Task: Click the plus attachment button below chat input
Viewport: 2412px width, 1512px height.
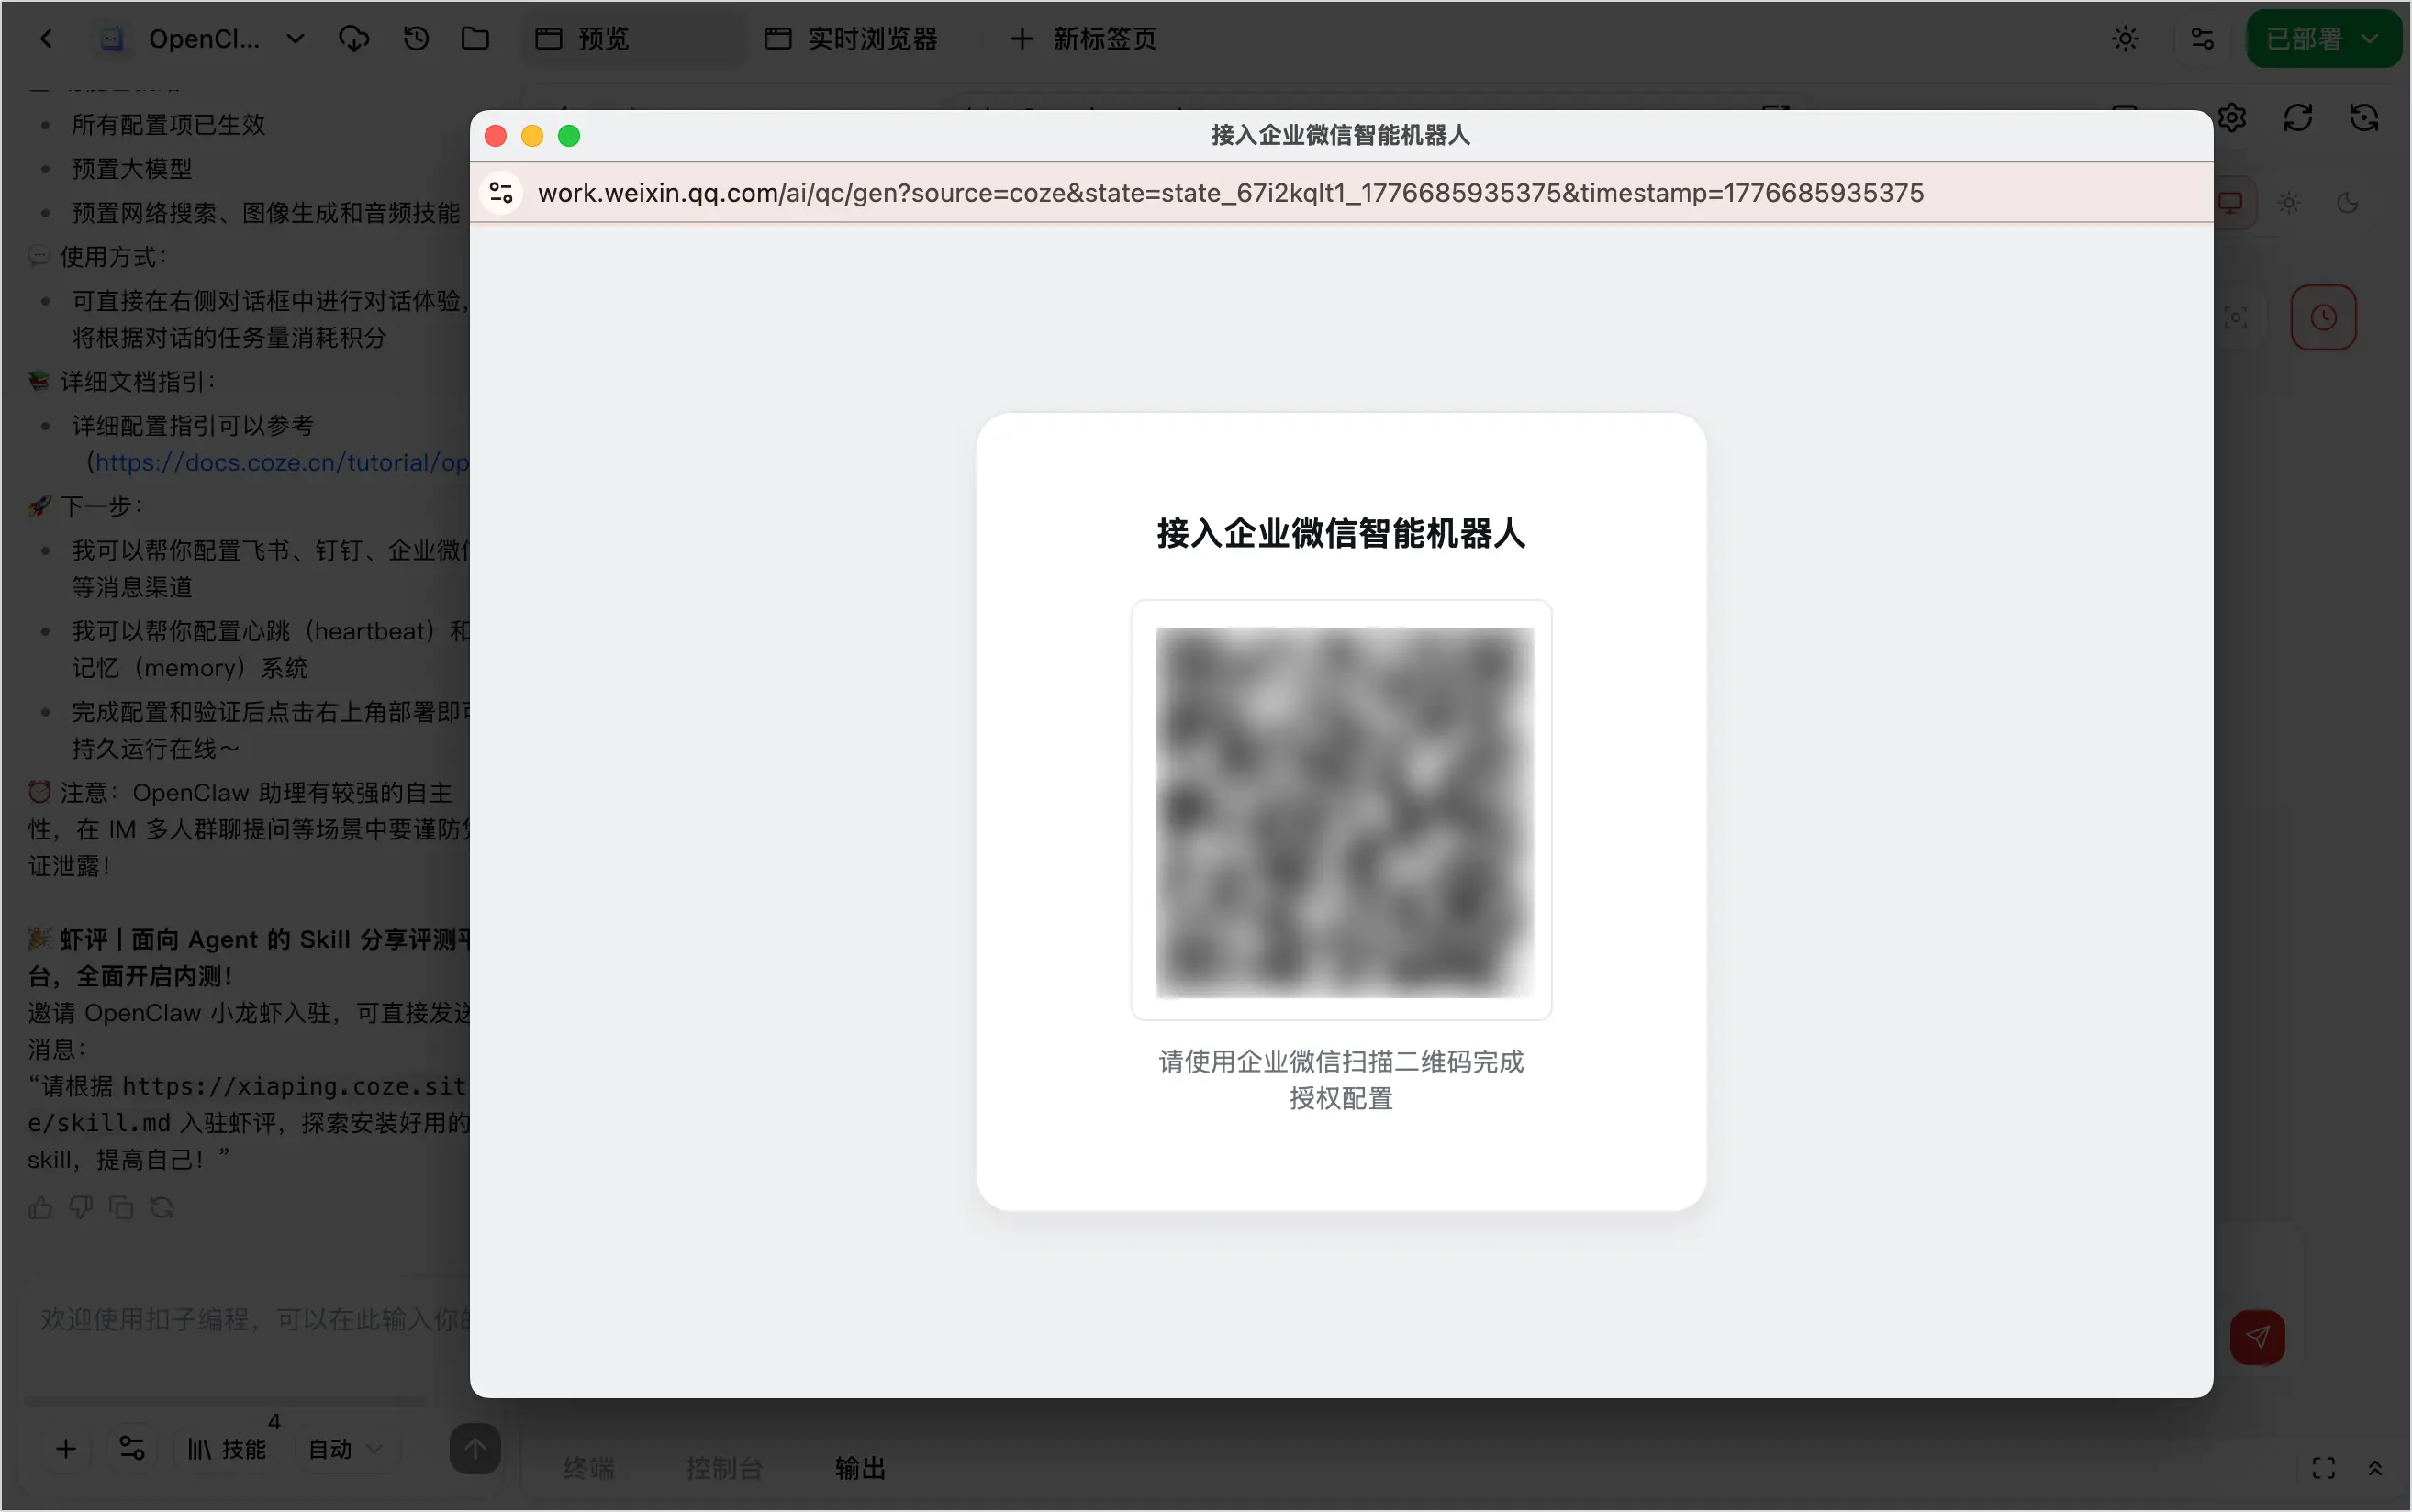Action: click(x=66, y=1449)
